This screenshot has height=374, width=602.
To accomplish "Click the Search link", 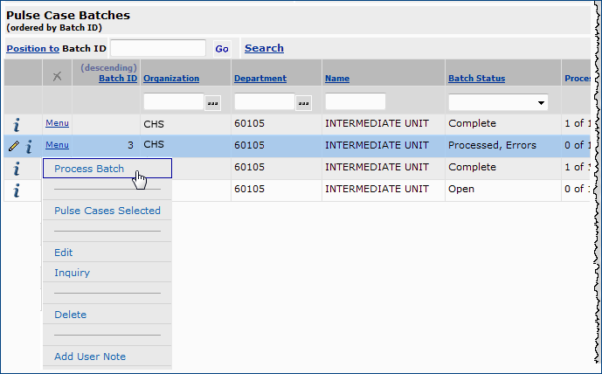I will [264, 49].
